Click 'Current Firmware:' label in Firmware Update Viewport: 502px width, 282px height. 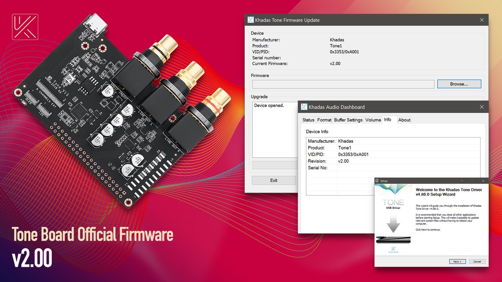[x=270, y=64]
